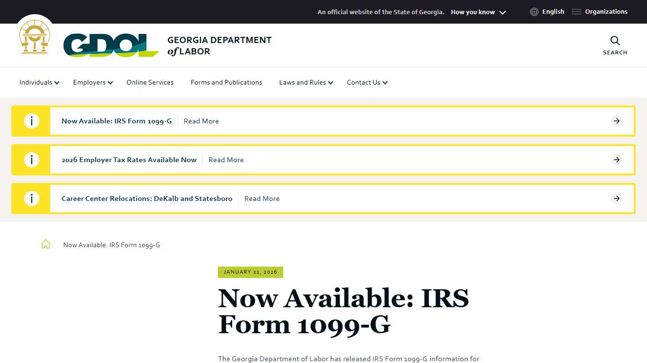
Task: Click Read More on the IRS Form 1099-G alert
Action: 201,121
